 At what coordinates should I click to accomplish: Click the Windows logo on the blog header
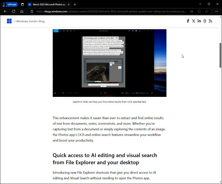(x=9, y=21)
